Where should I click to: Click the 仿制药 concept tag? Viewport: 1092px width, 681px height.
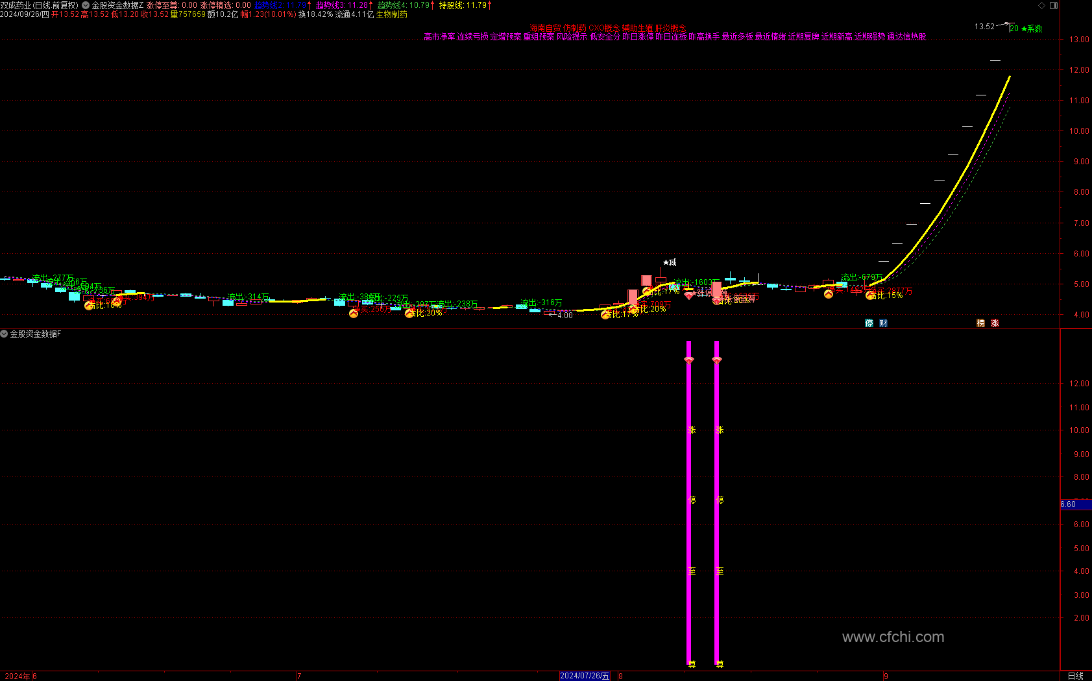click(575, 28)
